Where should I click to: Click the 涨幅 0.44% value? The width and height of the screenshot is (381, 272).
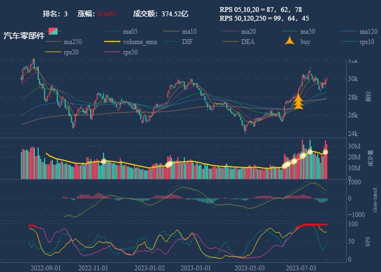[x=107, y=14]
